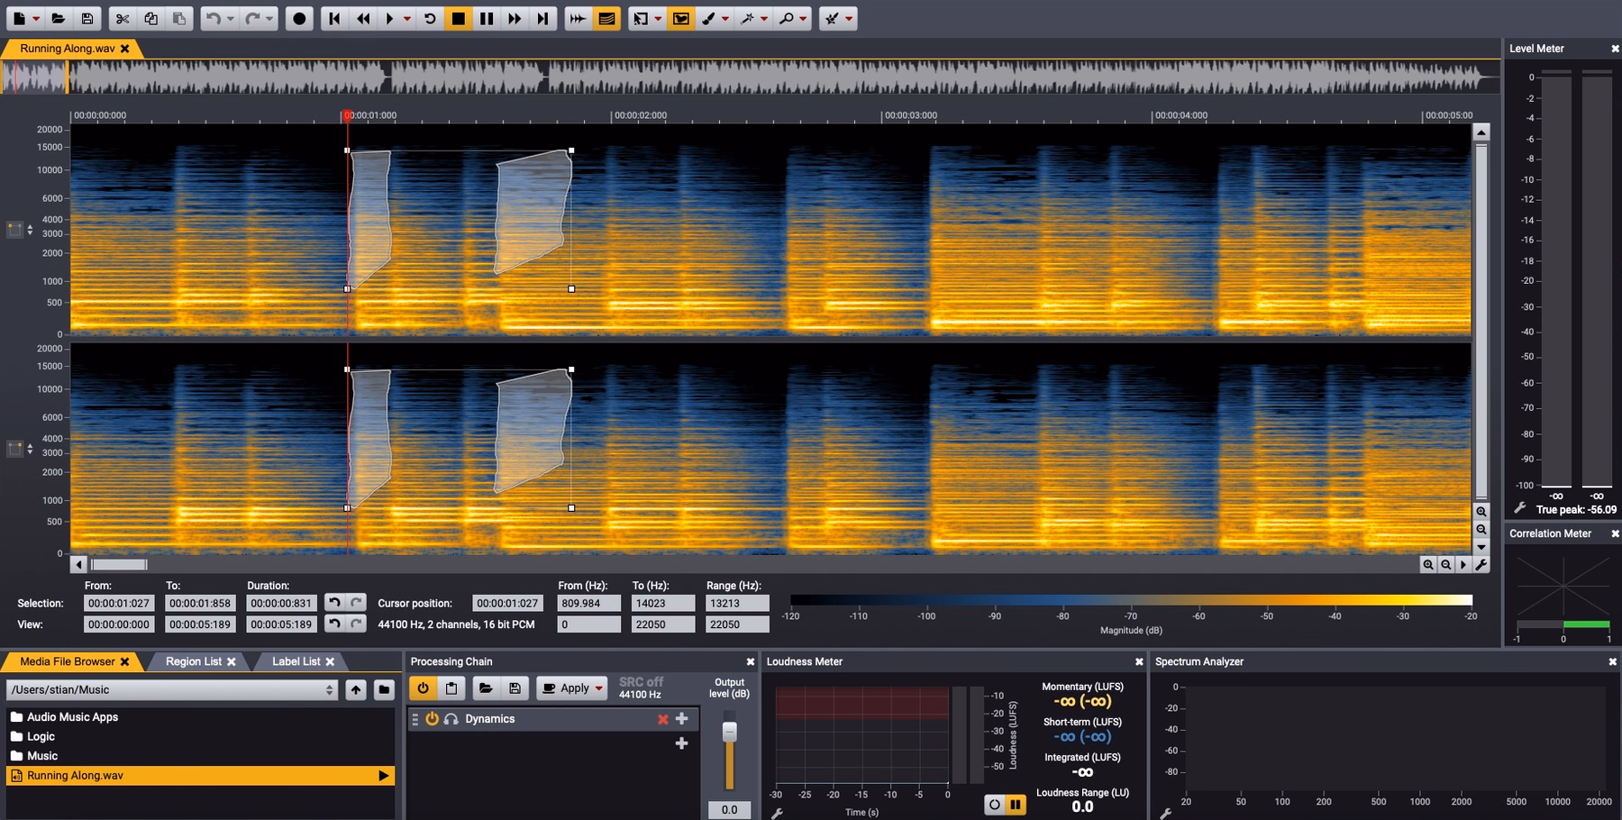Click the retouch tool at toolbar end

tap(833, 18)
